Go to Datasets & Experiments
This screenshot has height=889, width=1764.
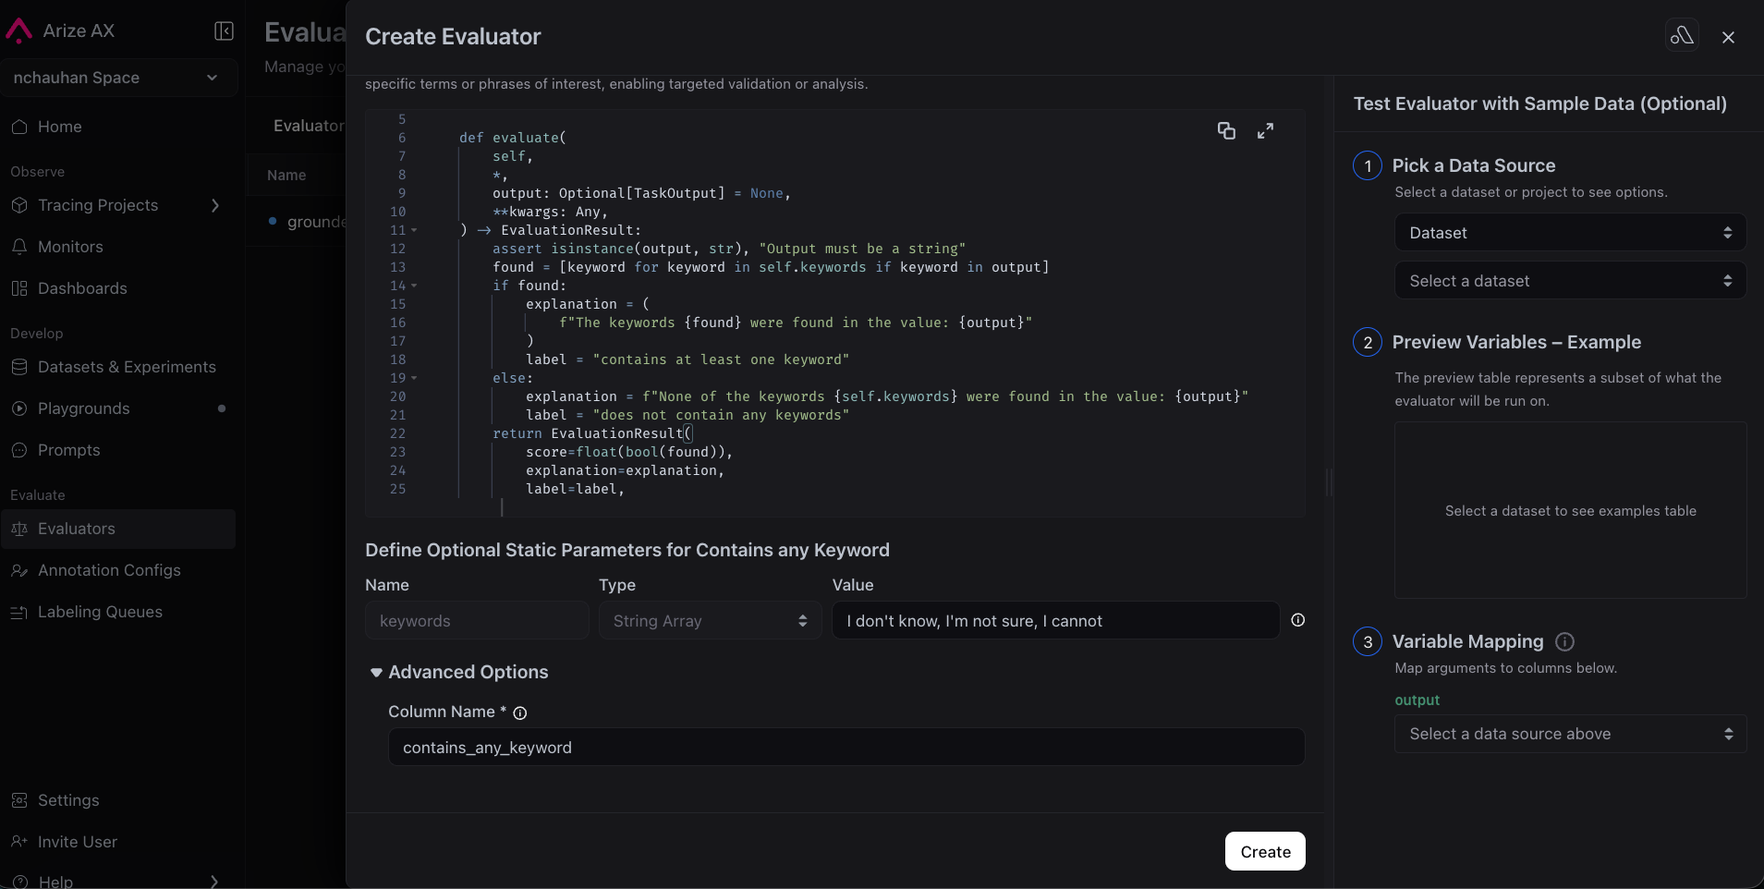click(127, 367)
